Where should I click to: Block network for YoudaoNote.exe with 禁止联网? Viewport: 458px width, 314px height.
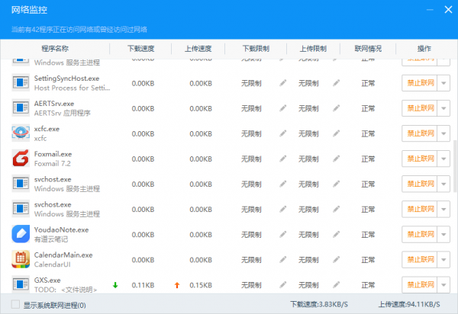click(420, 234)
